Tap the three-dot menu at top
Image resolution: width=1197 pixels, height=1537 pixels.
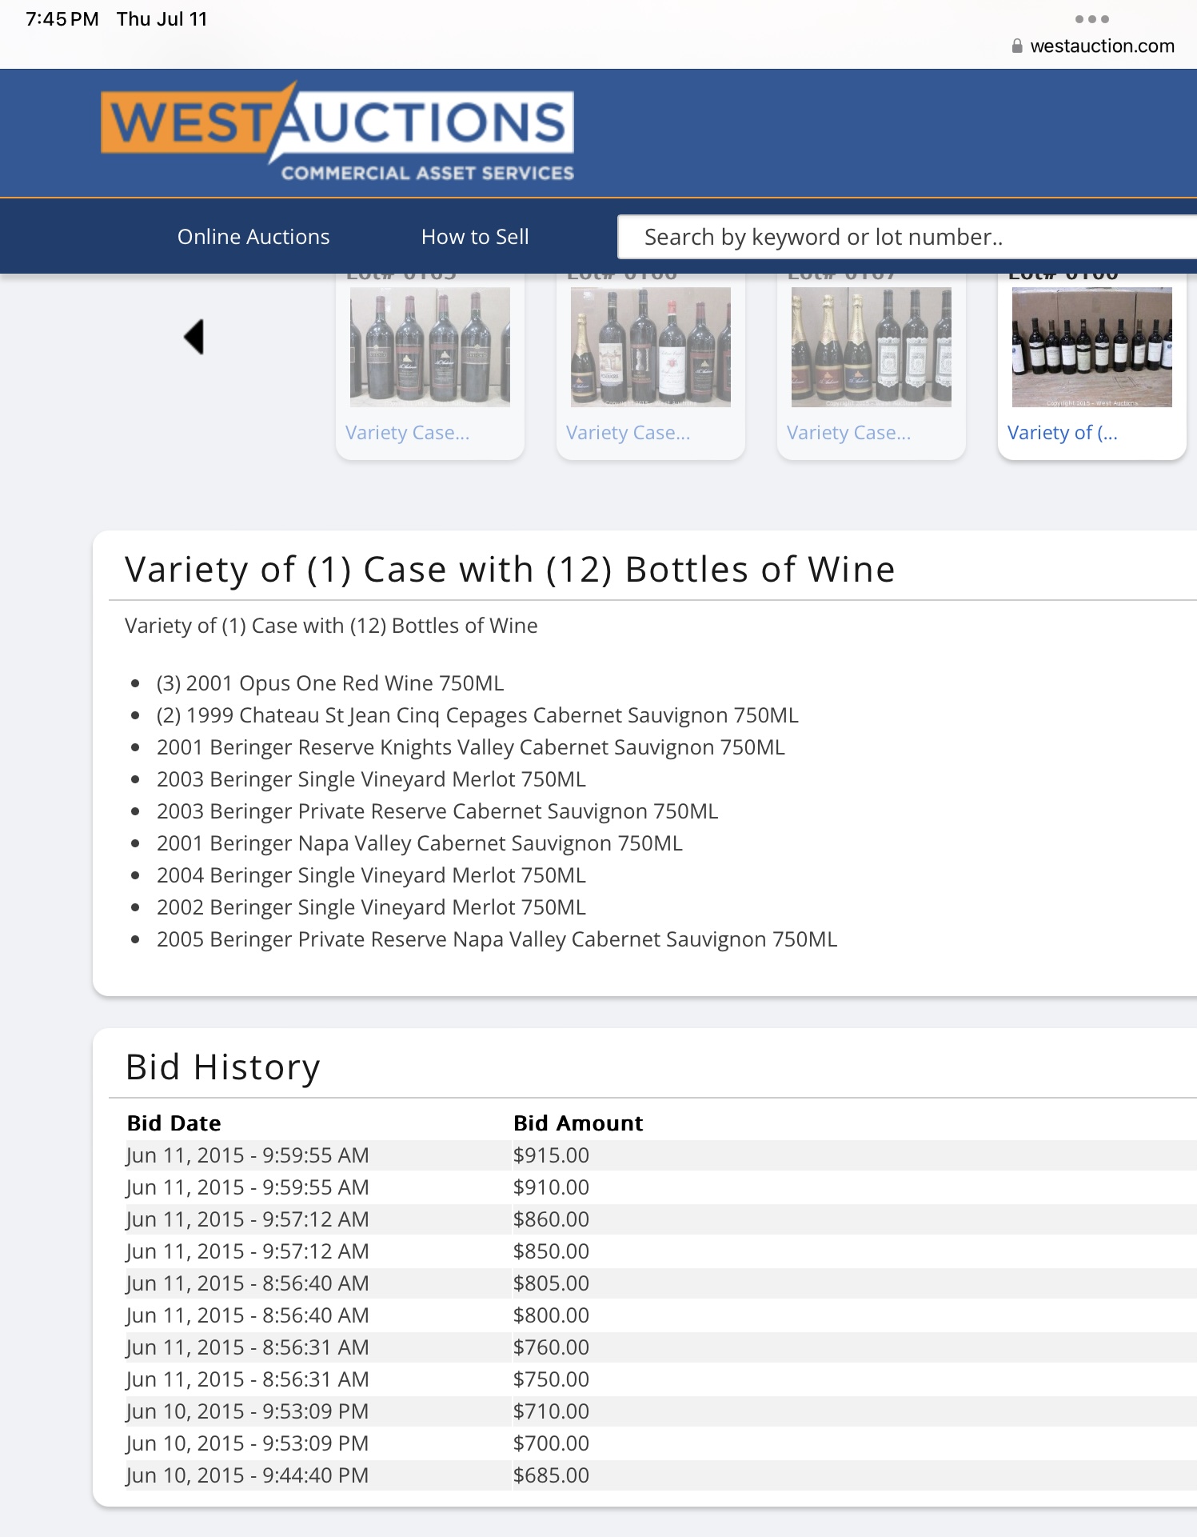point(1091,19)
